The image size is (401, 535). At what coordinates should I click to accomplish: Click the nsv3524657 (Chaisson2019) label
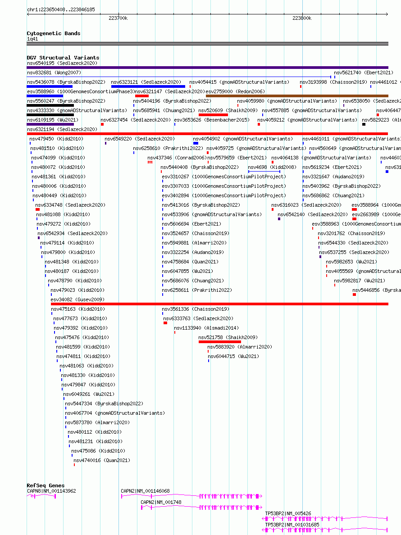196,234
